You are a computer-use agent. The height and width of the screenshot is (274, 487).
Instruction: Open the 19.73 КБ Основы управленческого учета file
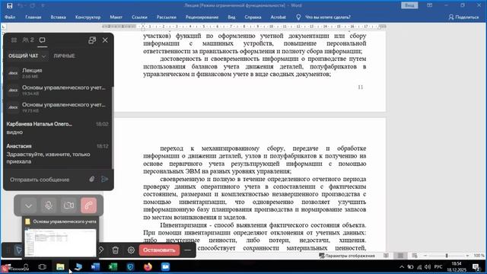pyautogui.click(x=58, y=107)
